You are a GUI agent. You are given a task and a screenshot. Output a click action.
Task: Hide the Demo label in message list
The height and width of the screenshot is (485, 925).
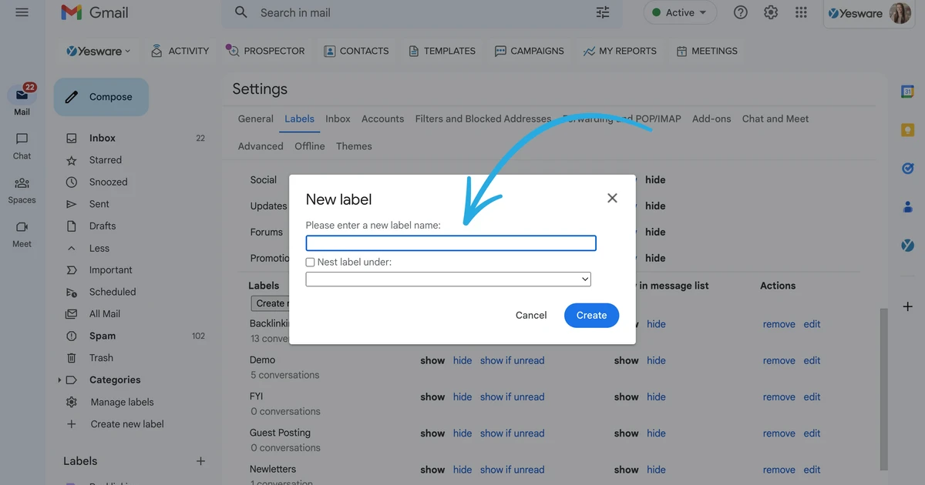click(x=656, y=360)
